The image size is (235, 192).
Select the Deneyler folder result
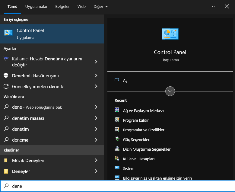coord(21,171)
